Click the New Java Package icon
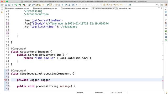 coord(29,5)
